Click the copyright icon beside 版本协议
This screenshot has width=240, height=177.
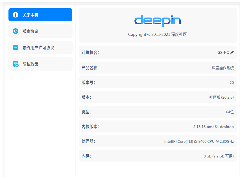tap(16, 31)
